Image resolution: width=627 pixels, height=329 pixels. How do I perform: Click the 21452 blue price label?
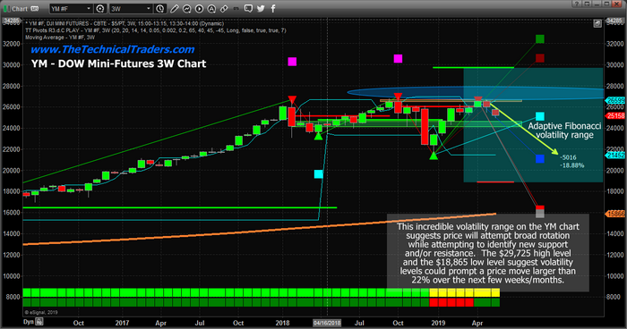616,155
